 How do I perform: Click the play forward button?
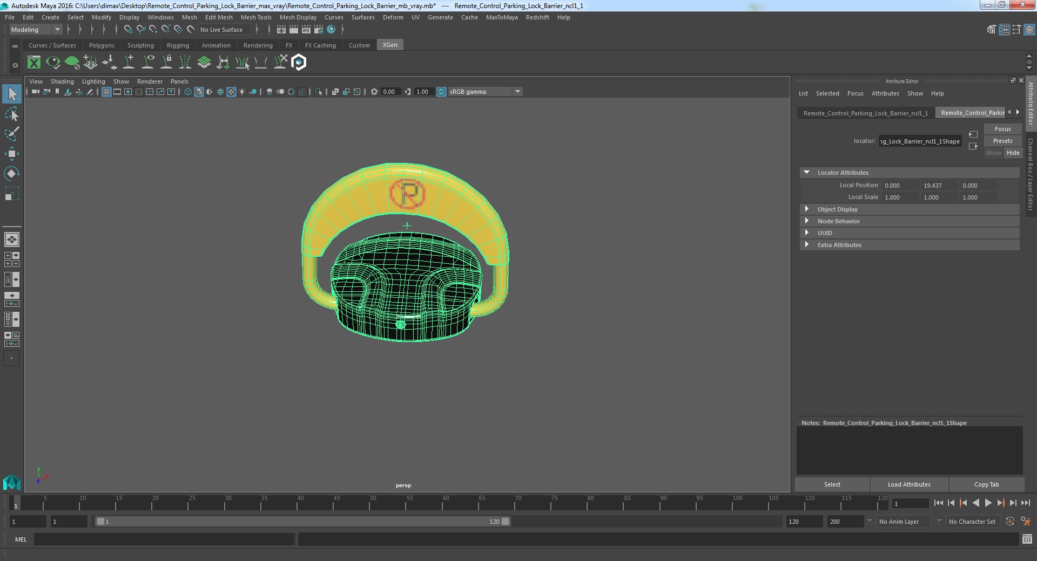click(988, 503)
